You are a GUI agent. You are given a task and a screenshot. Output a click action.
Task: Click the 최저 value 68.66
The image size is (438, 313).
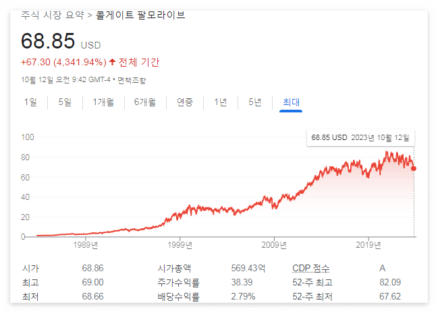tap(92, 296)
